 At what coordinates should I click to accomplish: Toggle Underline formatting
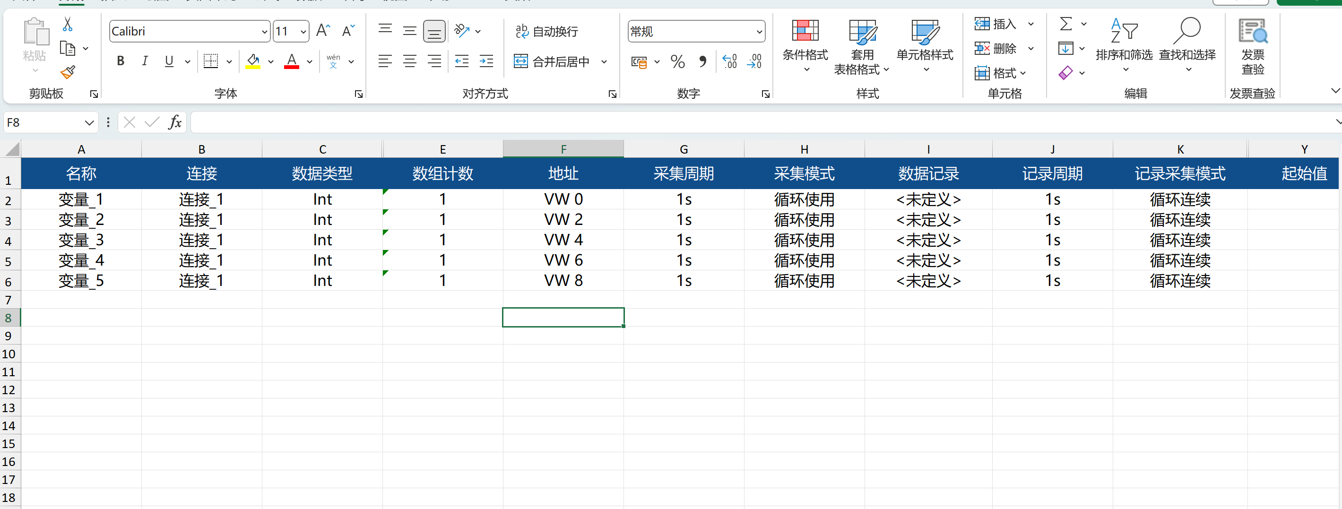click(169, 61)
